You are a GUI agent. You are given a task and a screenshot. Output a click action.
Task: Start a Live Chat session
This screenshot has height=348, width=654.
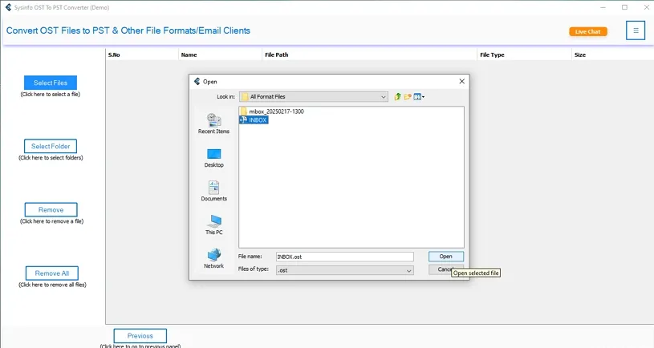click(x=587, y=32)
